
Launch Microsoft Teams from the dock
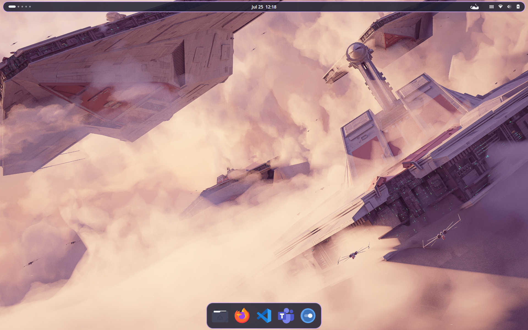click(286, 316)
